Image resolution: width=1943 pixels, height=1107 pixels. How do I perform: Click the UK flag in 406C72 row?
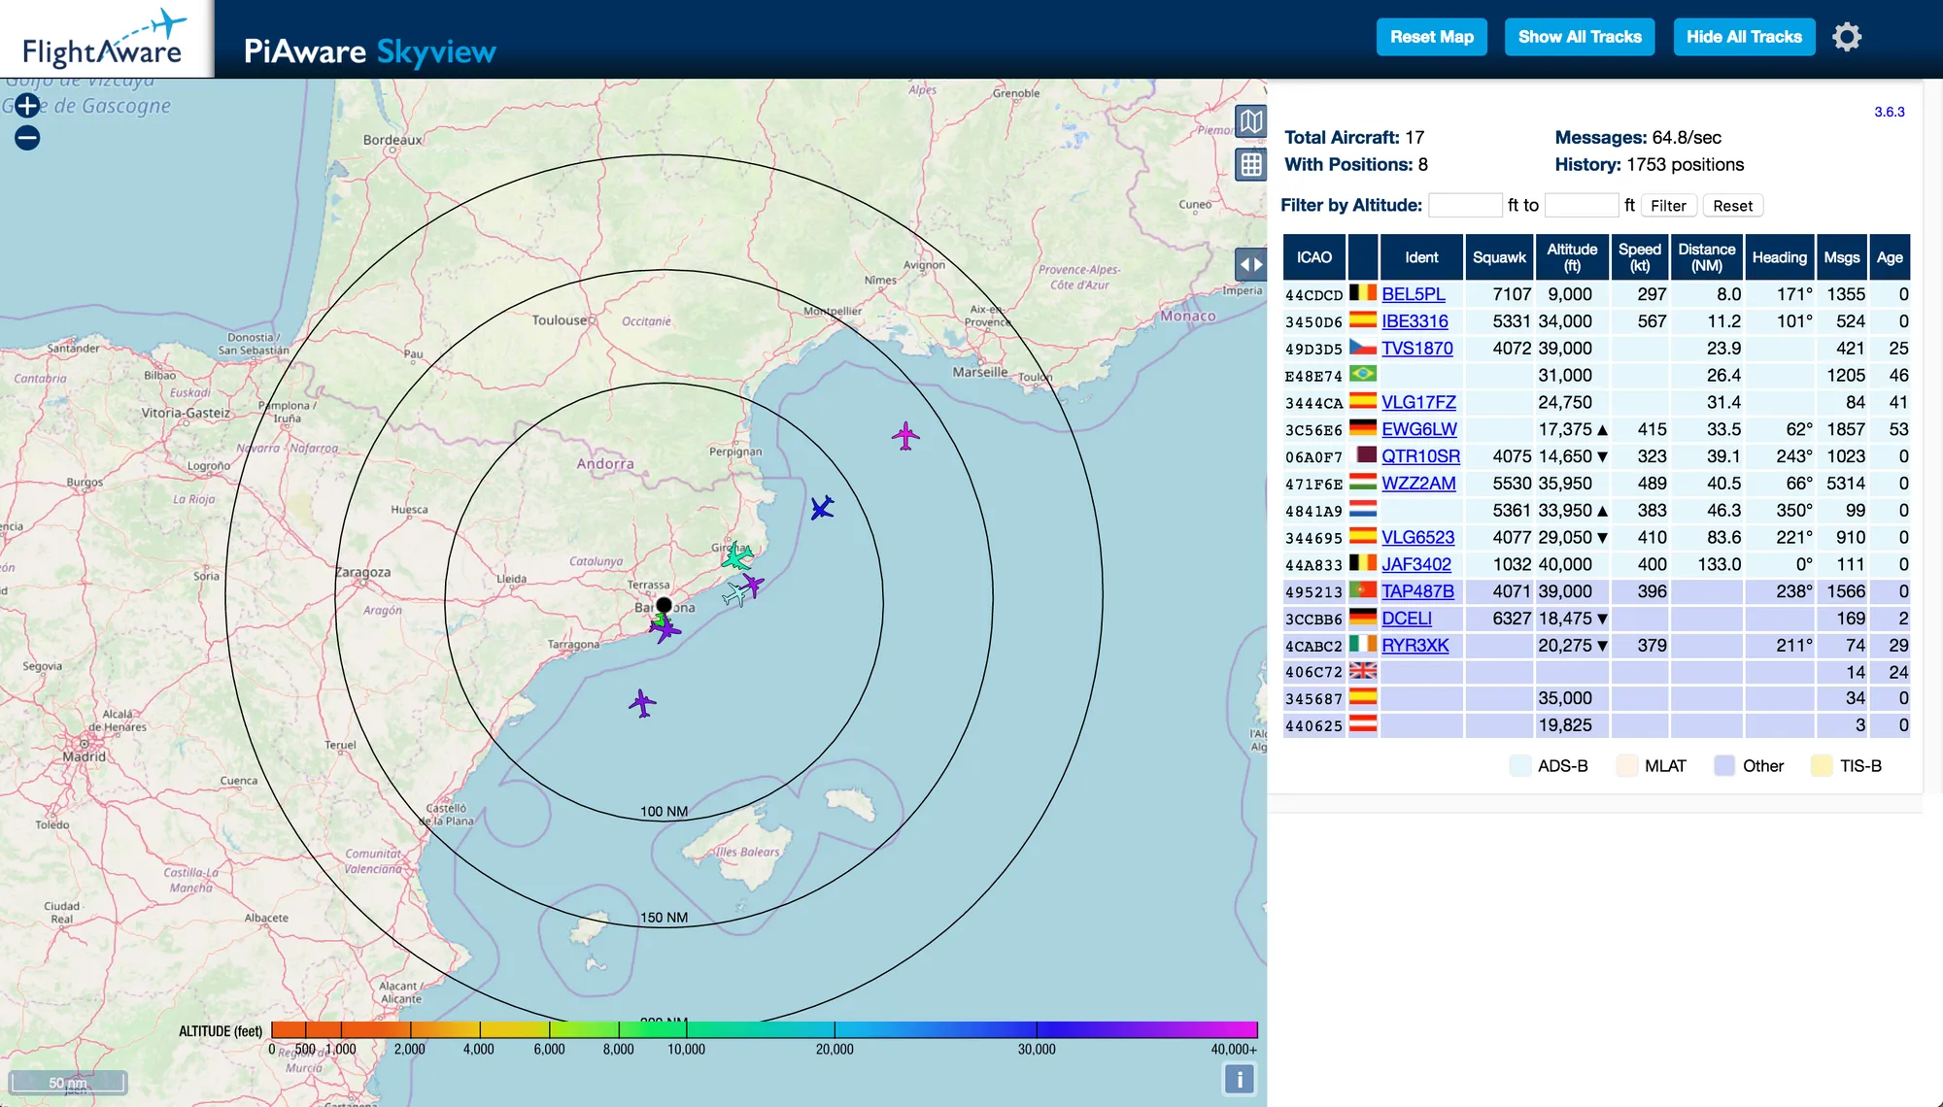(1363, 670)
